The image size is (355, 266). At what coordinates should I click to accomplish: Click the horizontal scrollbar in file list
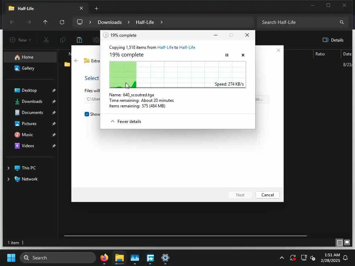(185, 236)
